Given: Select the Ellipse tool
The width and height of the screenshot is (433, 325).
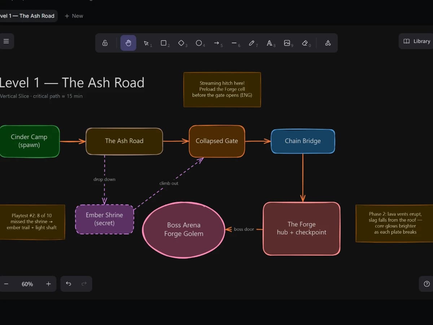Looking at the screenshot, I should point(199,43).
